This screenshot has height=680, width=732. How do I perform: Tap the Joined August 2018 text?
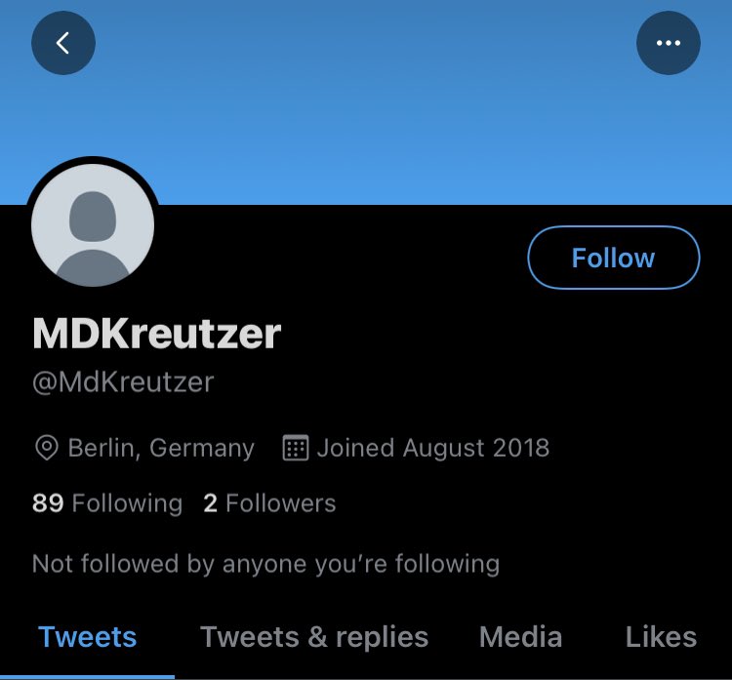coord(432,448)
